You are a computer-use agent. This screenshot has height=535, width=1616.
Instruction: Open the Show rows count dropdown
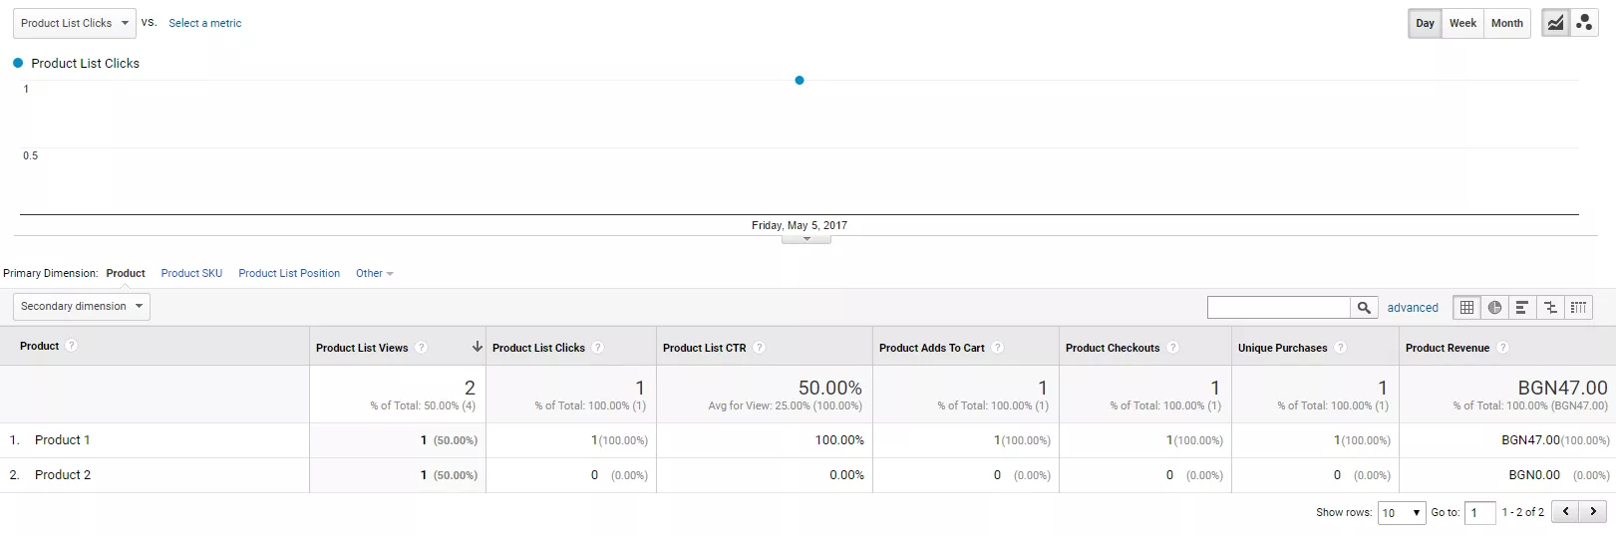(x=1402, y=513)
